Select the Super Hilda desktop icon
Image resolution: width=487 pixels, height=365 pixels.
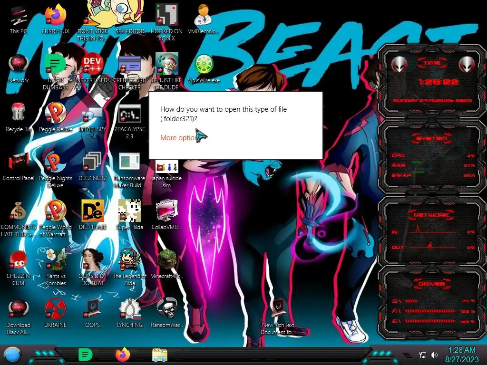point(129,215)
